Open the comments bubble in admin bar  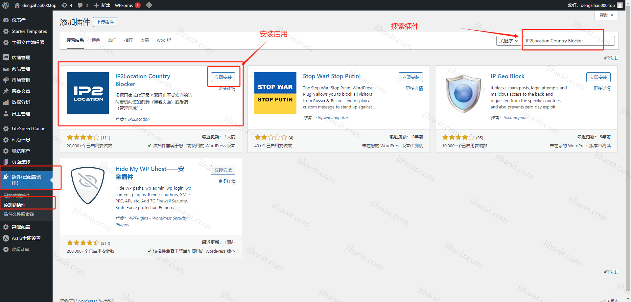(83, 5)
